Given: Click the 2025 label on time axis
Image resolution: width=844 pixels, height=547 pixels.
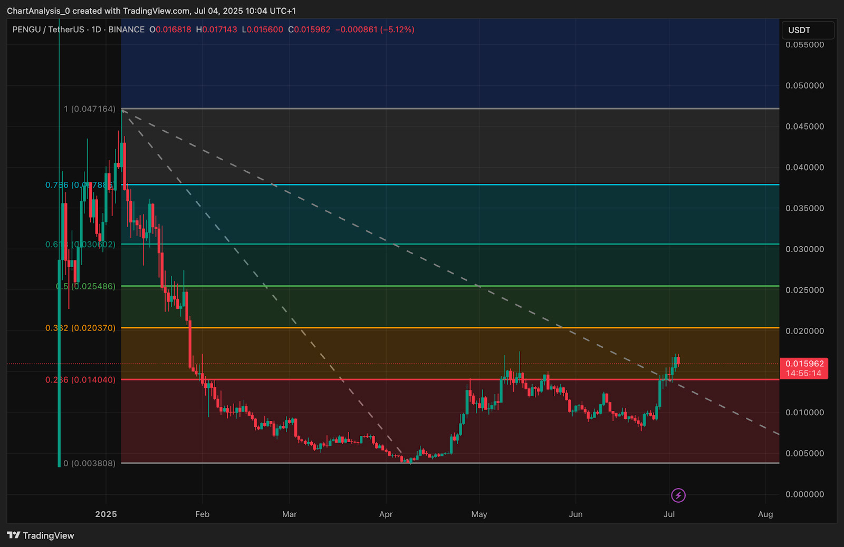Looking at the screenshot, I should [106, 514].
